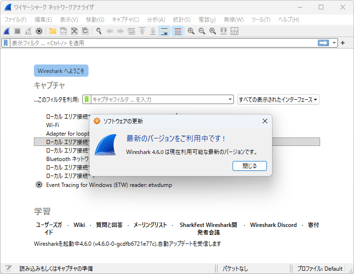This screenshot has height=274, width=354.
Task: Open the 編集(E) menu
Action: click(x=43, y=20)
